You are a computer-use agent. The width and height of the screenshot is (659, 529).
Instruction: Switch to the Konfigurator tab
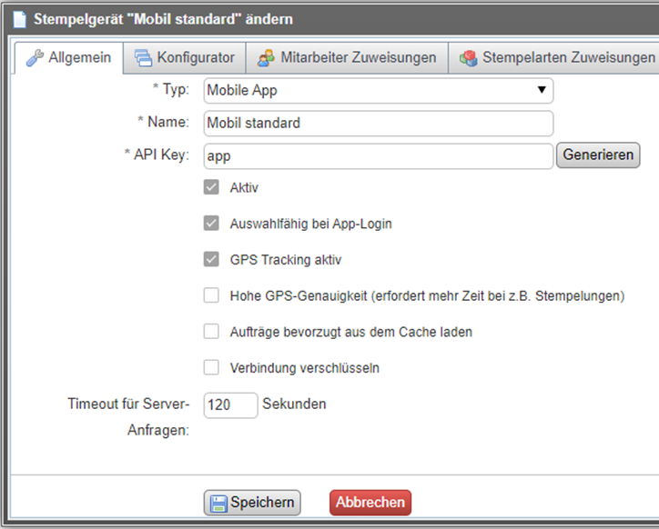(195, 58)
